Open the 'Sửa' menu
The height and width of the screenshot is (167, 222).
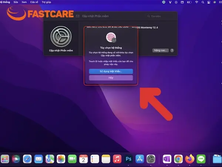click(x=16, y=2)
